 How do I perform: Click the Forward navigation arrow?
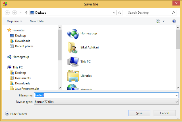(15, 13)
